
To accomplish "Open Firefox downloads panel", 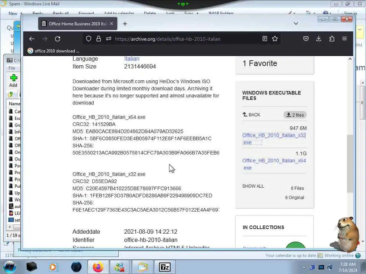I will pyautogui.click(x=318, y=39).
